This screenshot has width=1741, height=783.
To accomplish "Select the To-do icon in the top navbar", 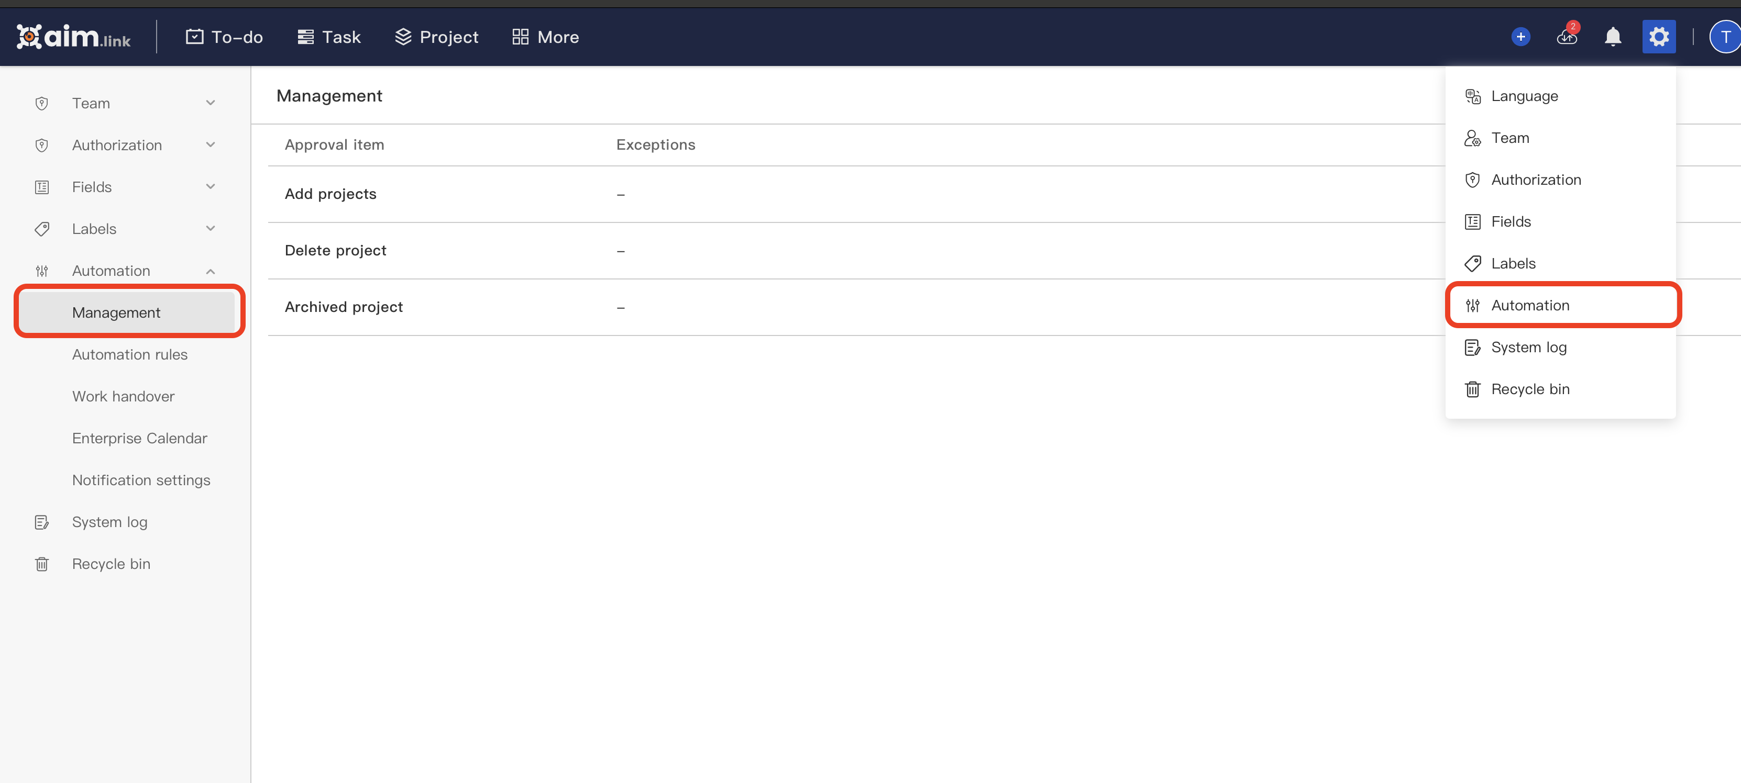I will (195, 37).
